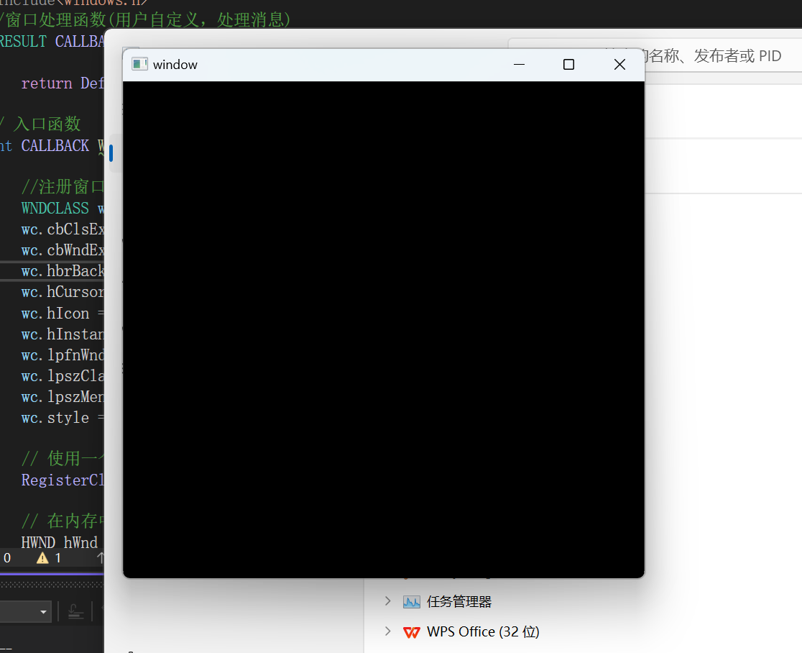
Task: Click the RegisterCl code line
Action: 63,480
